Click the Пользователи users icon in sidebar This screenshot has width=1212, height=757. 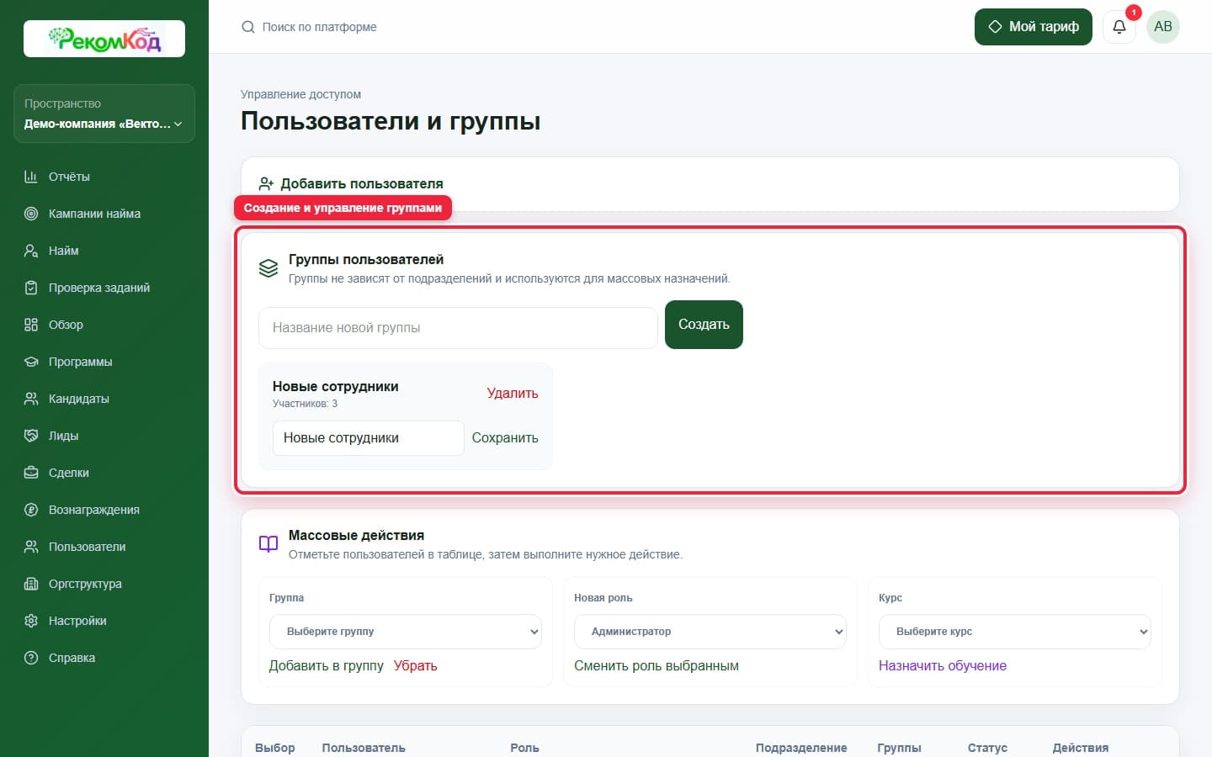click(31, 547)
